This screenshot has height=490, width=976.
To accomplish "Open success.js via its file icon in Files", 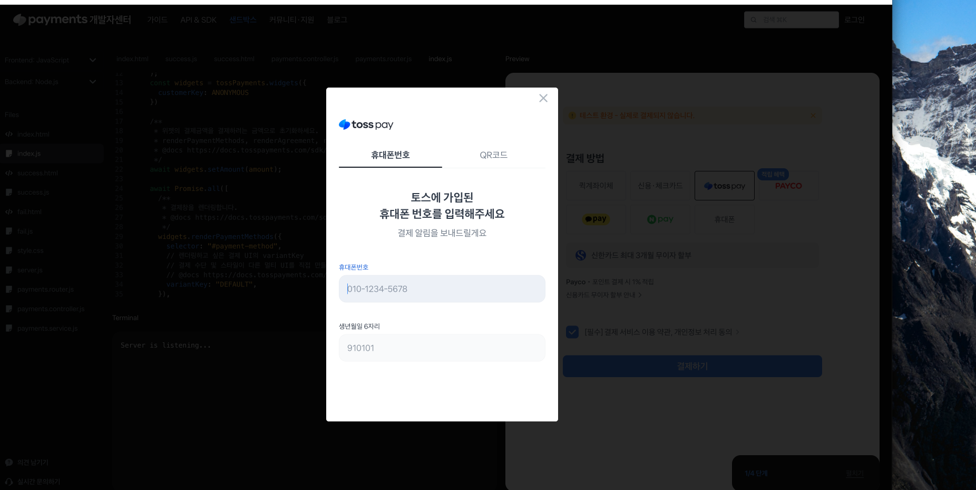I will click(9, 193).
